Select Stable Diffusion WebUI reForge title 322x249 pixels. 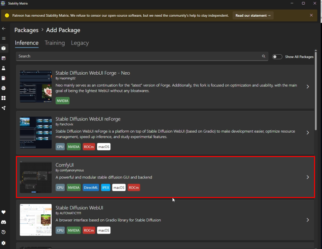88,119
